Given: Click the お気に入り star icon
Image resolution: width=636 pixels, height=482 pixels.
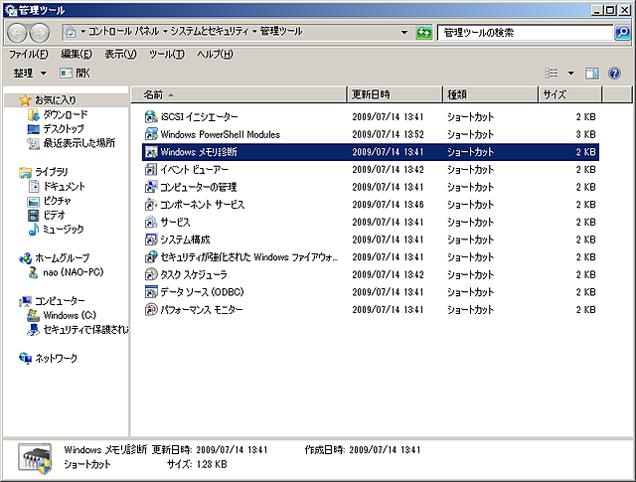Looking at the screenshot, I should [25, 99].
